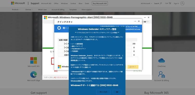195x95 pixels.
Task: Click the Search magnifier icon
Action: point(161,3)
